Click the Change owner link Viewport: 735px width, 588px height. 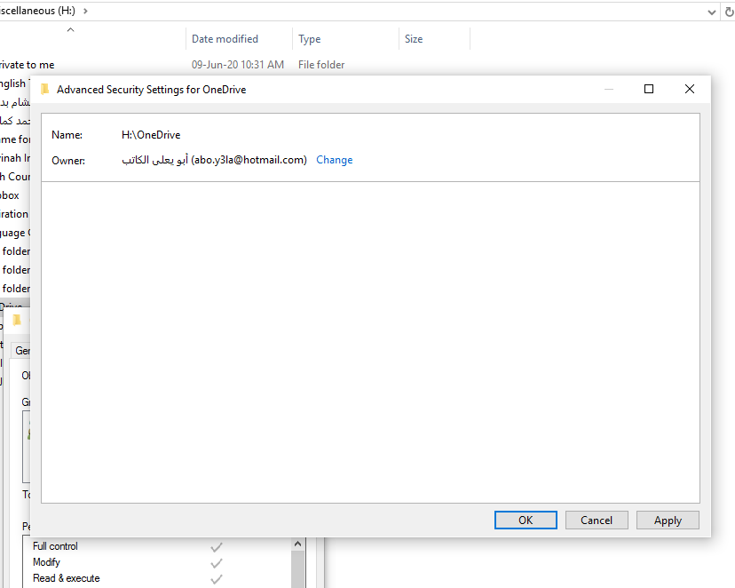(x=335, y=160)
